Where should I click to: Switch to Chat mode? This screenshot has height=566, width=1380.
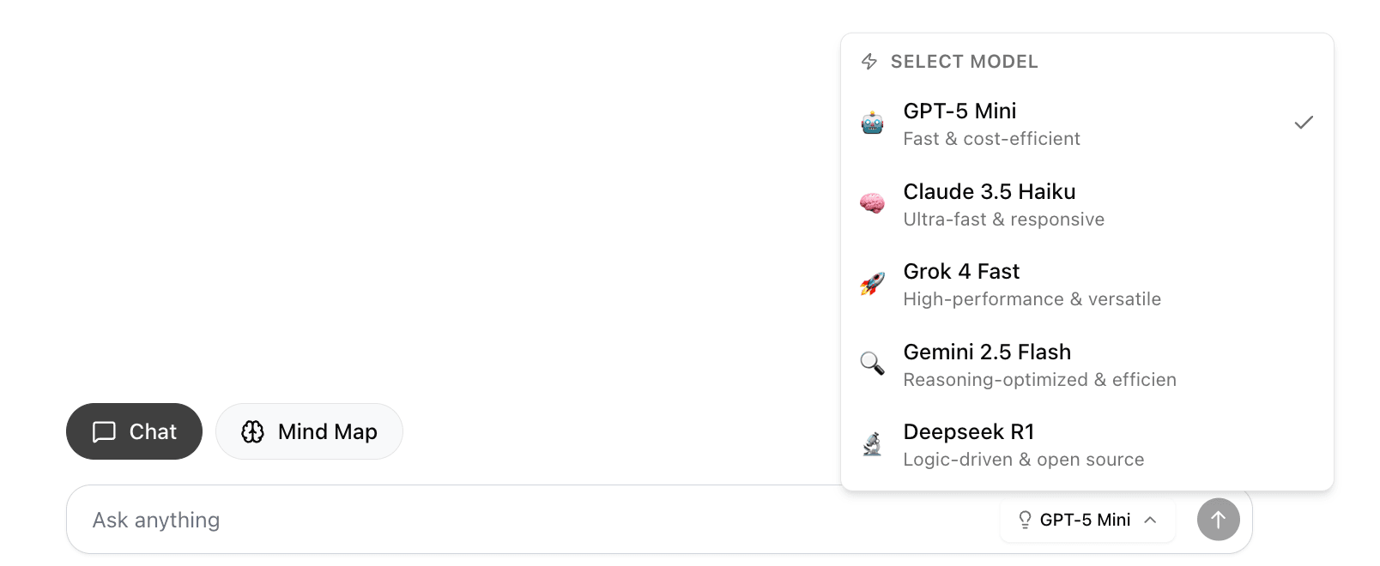click(135, 431)
